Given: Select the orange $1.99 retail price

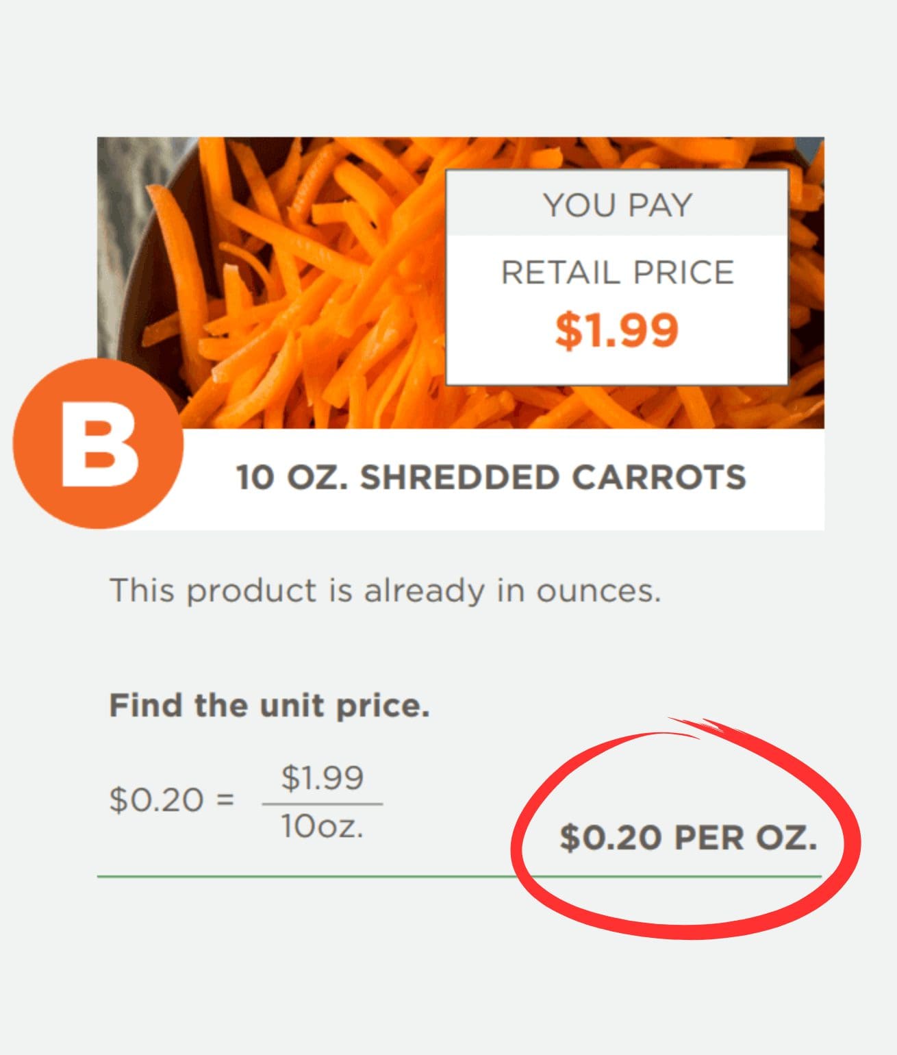Looking at the screenshot, I should (x=617, y=330).
